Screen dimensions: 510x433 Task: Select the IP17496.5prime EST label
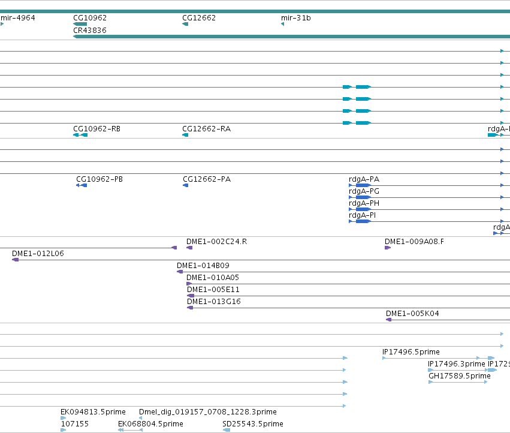coord(411,352)
